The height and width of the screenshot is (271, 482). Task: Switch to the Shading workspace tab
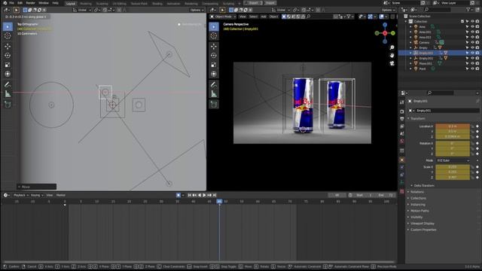157,4
